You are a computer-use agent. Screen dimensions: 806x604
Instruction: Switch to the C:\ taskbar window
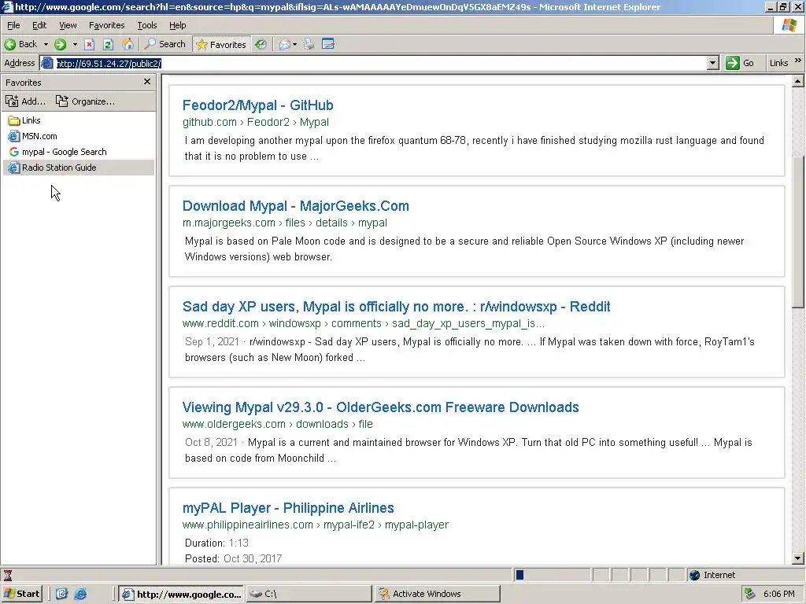pyautogui.click(x=309, y=594)
